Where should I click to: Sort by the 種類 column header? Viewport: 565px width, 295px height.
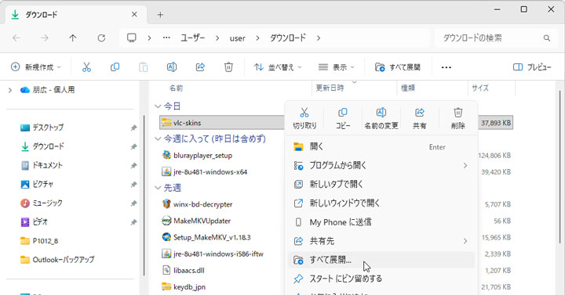pos(408,88)
